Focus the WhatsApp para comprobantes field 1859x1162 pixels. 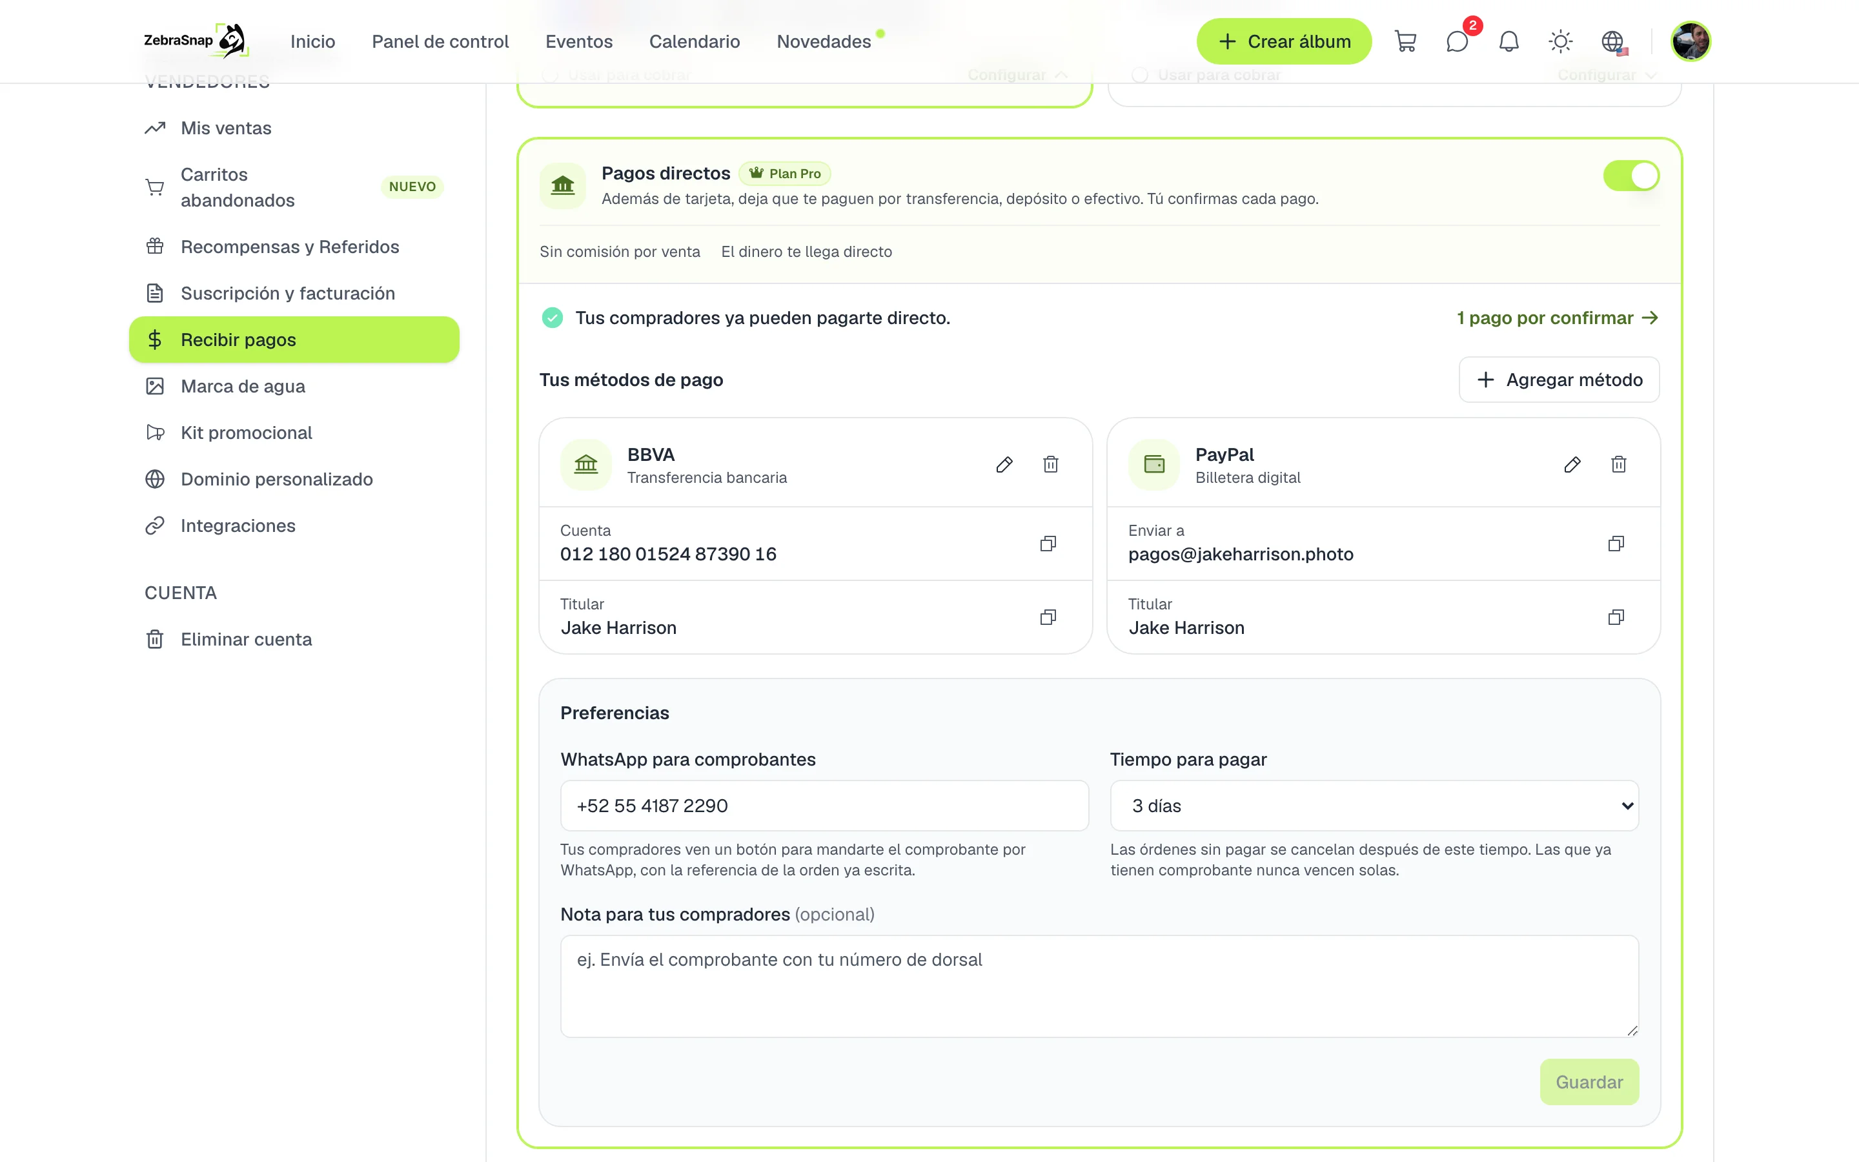[x=824, y=806]
